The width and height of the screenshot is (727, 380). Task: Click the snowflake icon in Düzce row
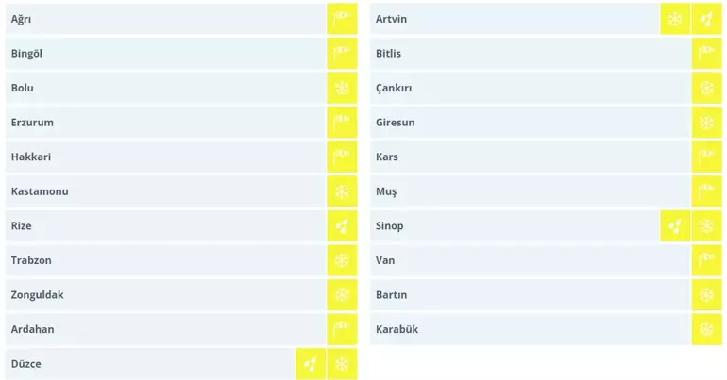pos(342,364)
